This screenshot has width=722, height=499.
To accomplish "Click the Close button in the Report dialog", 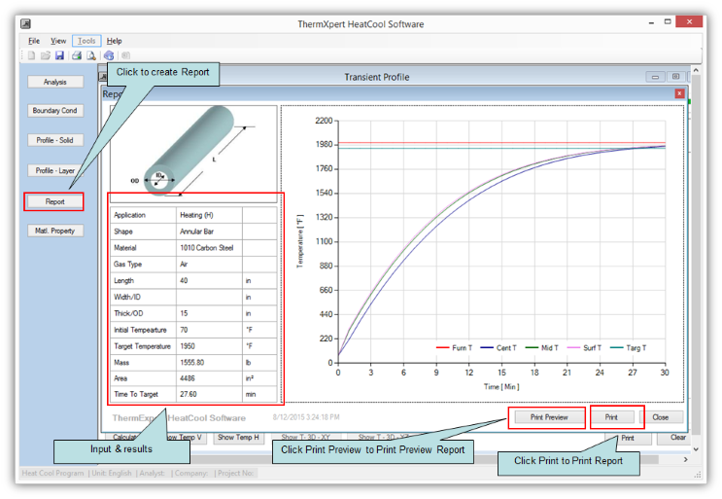I will (x=661, y=417).
